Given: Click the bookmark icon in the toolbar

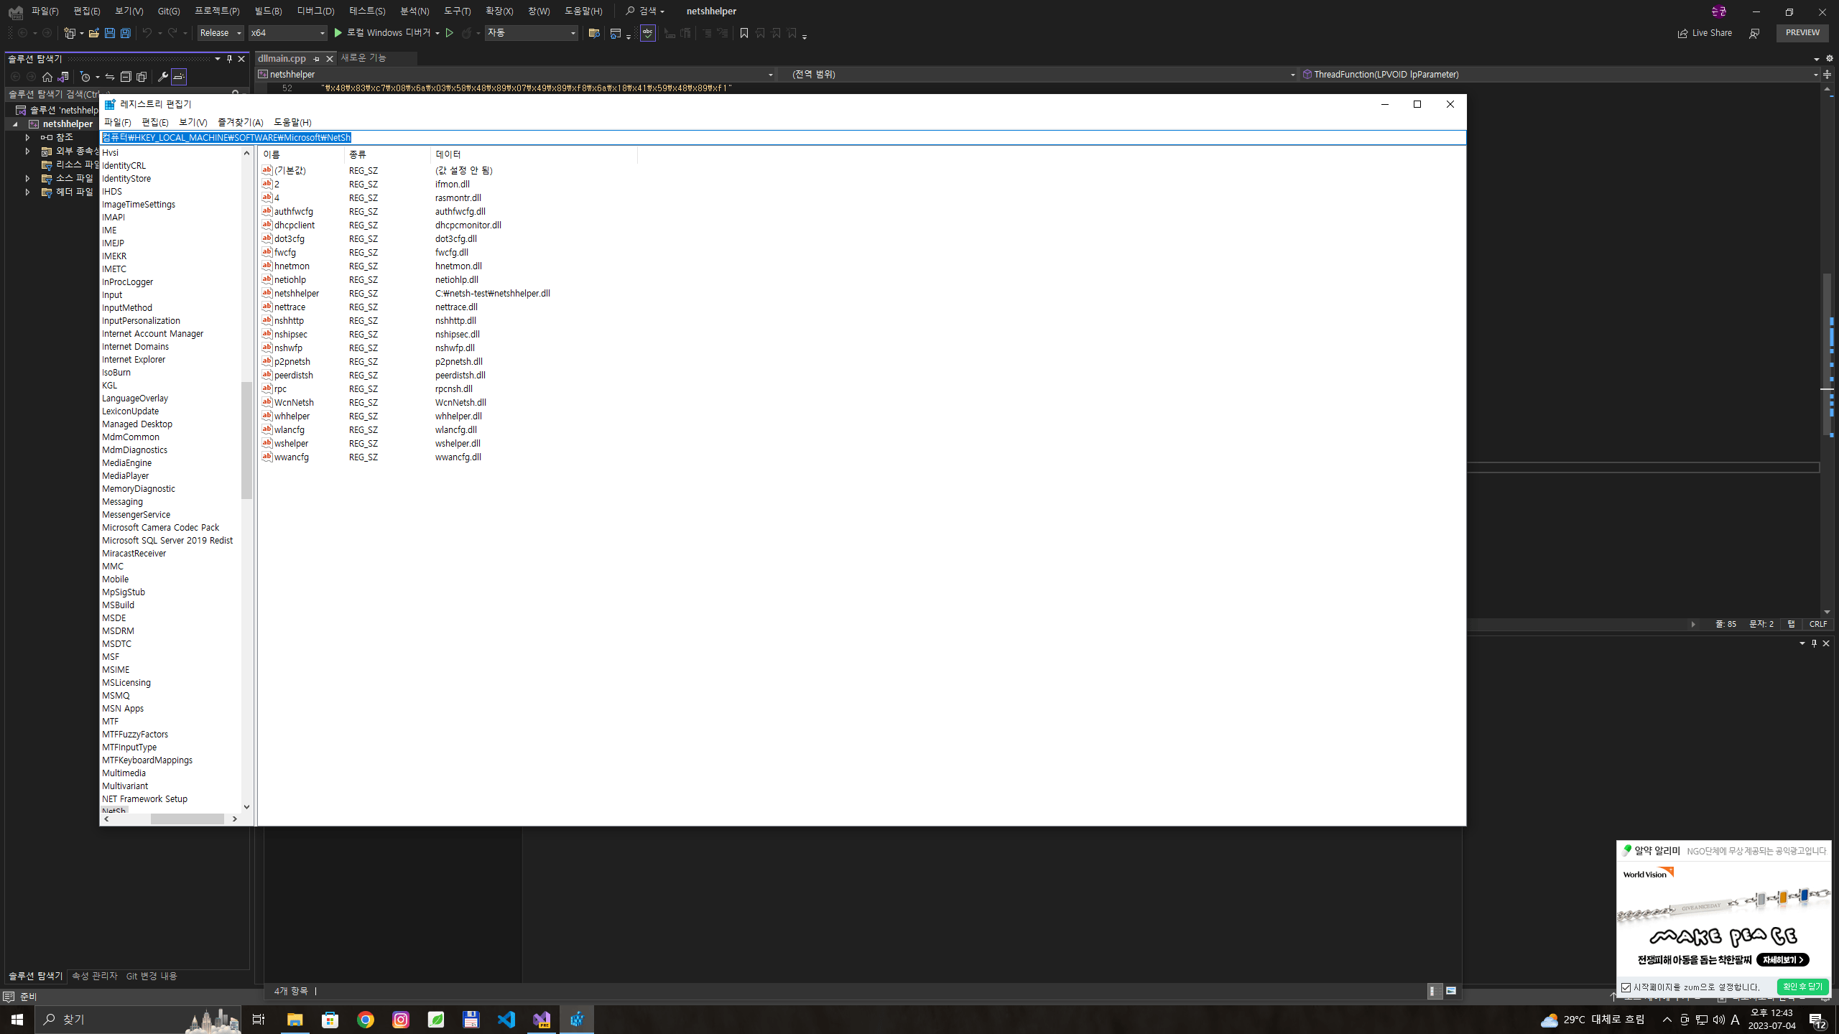Looking at the screenshot, I should (x=744, y=33).
